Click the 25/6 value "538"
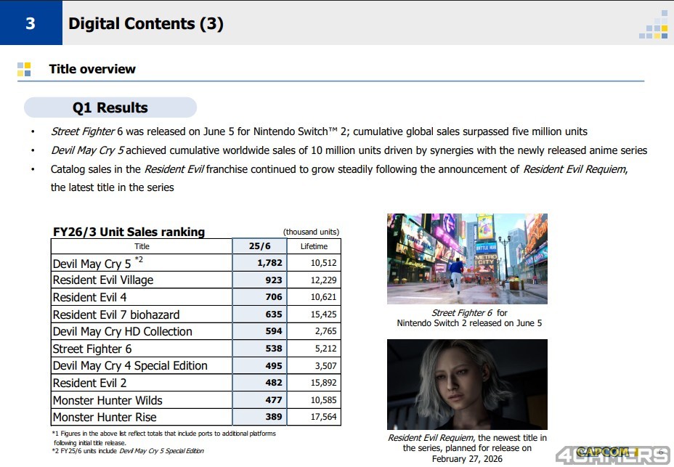674x467 pixels. (x=273, y=349)
